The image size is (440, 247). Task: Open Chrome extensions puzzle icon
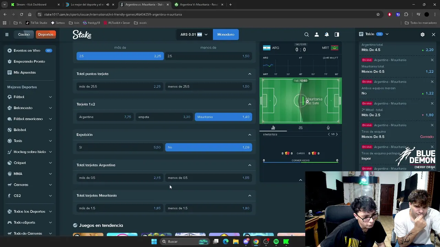(x=406, y=14)
